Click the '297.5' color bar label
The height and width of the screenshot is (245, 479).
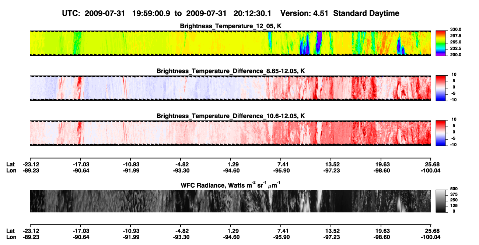coord(455,36)
